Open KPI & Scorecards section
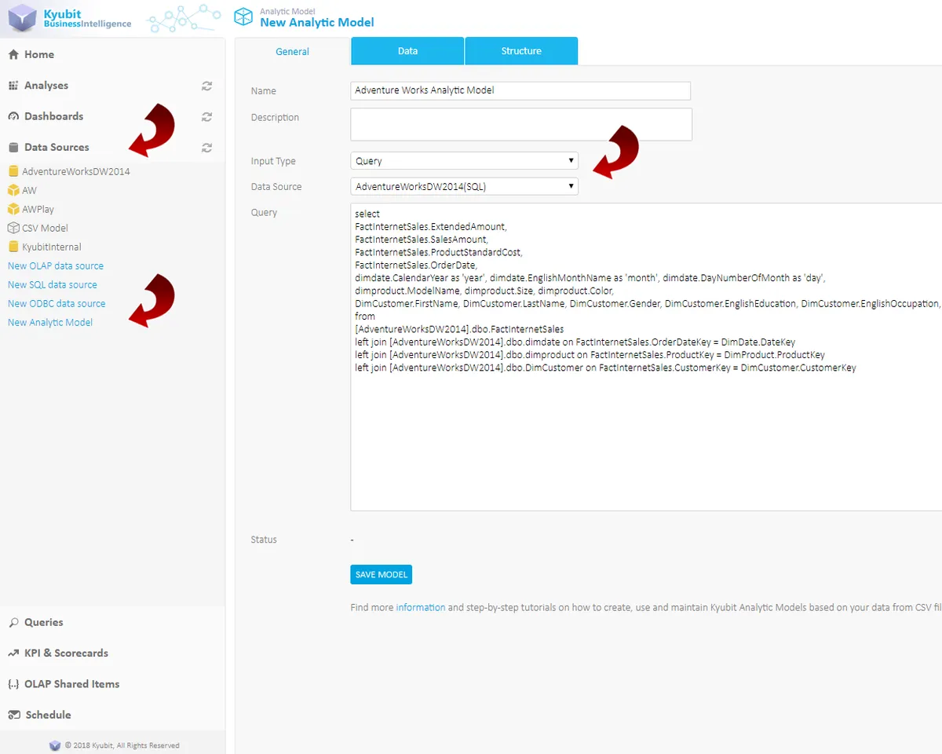 click(x=66, y=653)
